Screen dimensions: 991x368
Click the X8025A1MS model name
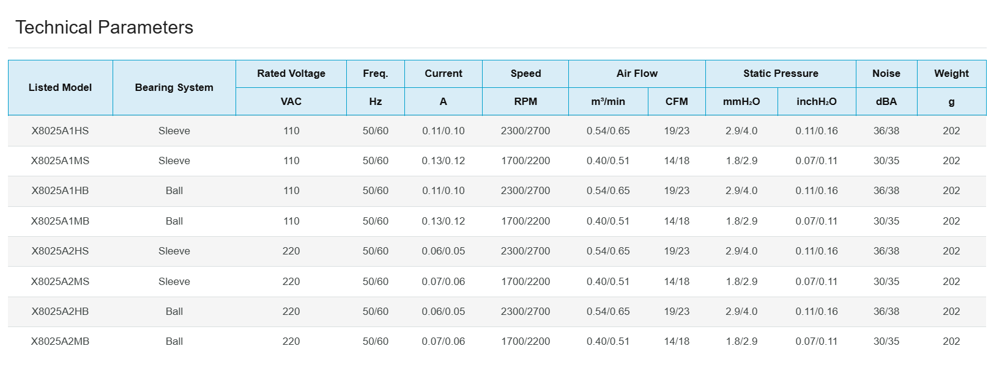tap(60, 161)
